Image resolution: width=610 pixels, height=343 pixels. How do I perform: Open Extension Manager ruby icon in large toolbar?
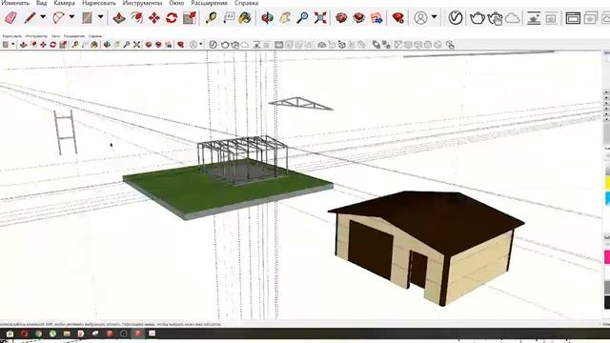(x=398, y=18)
